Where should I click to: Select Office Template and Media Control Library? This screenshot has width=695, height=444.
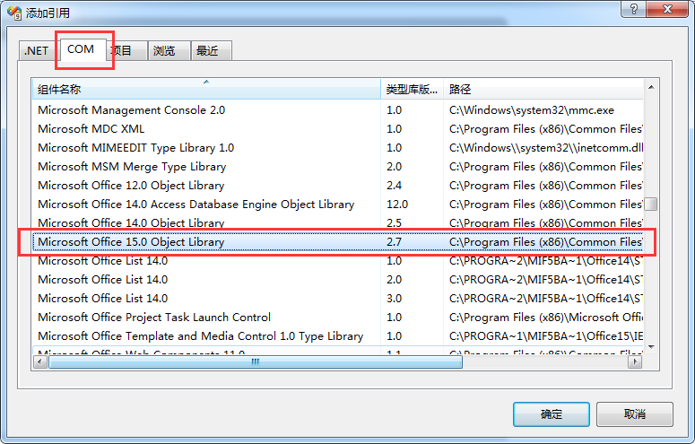(x=338, y=336)
